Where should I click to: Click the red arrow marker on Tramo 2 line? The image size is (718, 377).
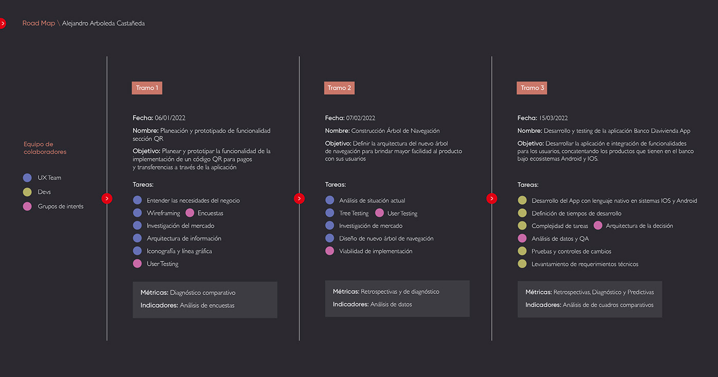click(x=299, y=199)
